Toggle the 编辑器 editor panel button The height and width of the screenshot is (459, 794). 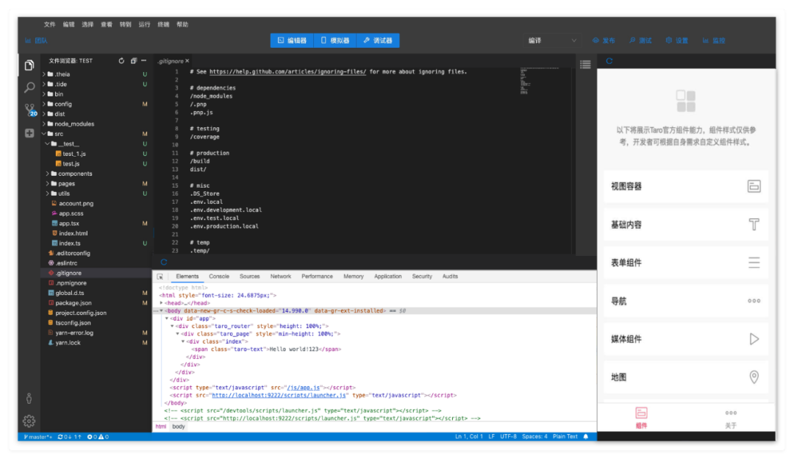(x=292, y=40)
